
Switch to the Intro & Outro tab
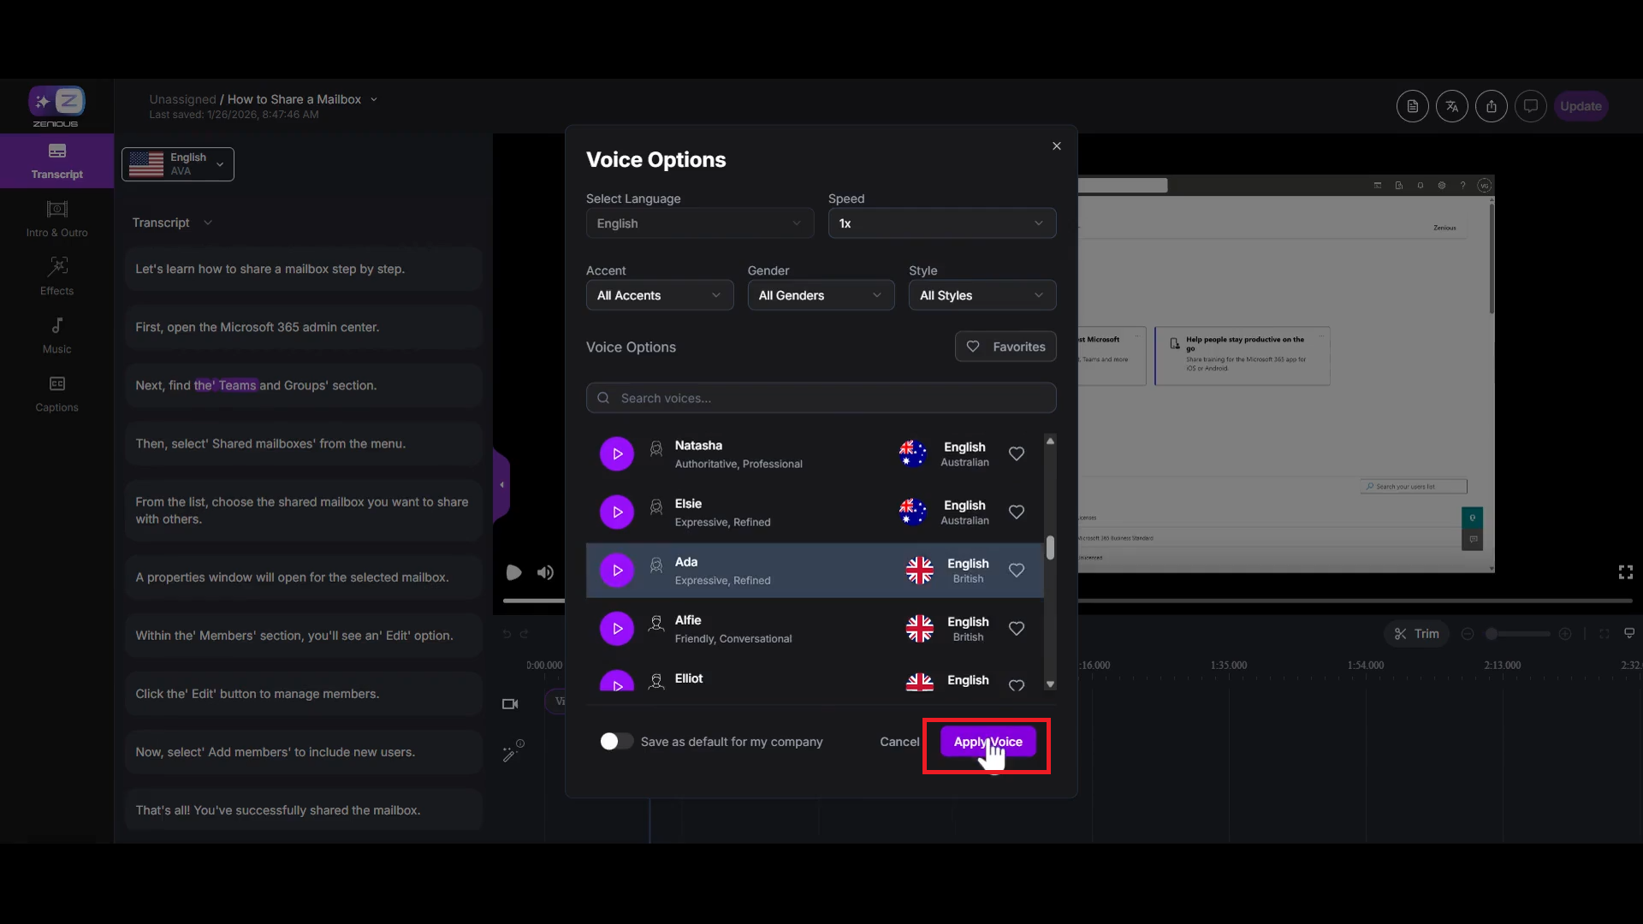[56, 218]
